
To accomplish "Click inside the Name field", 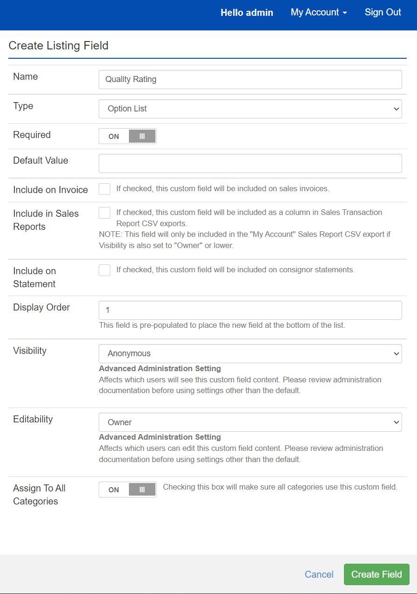I will click(250, 79).
